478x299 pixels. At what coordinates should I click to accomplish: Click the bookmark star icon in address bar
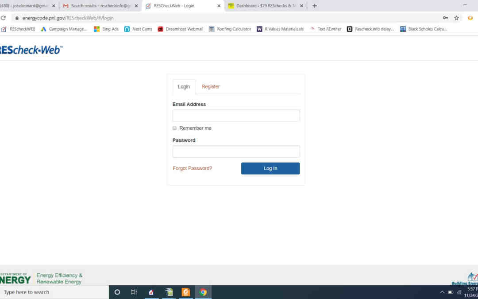click(x=456, y=18)
